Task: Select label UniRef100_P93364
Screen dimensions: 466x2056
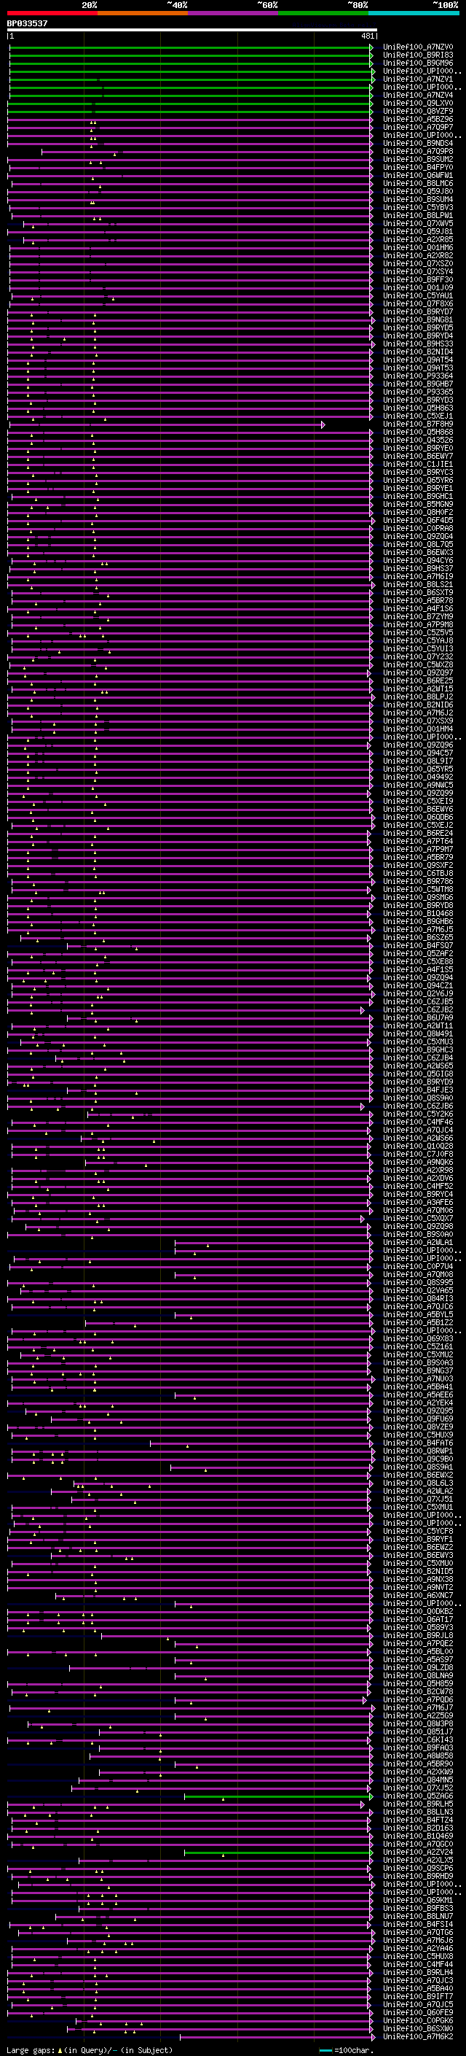Action: tap(417, 376)
